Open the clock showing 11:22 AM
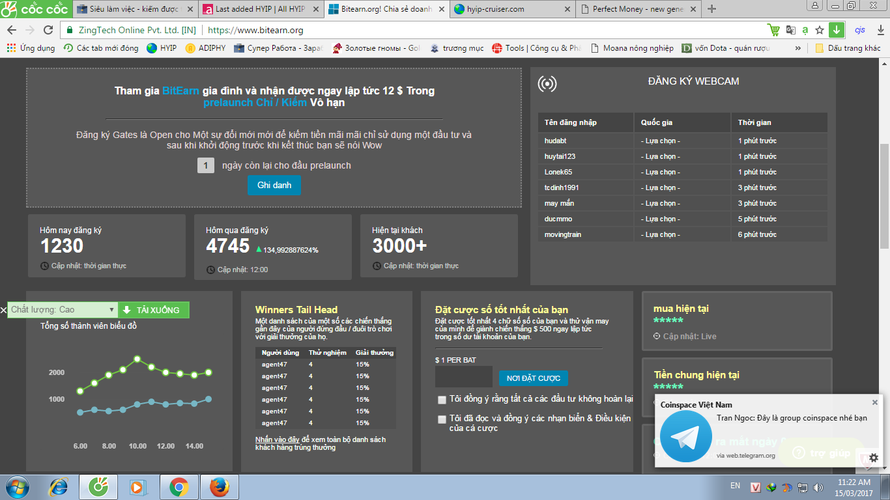The height and width of the screenshot is (500, 890). click(x=854, y=487)
